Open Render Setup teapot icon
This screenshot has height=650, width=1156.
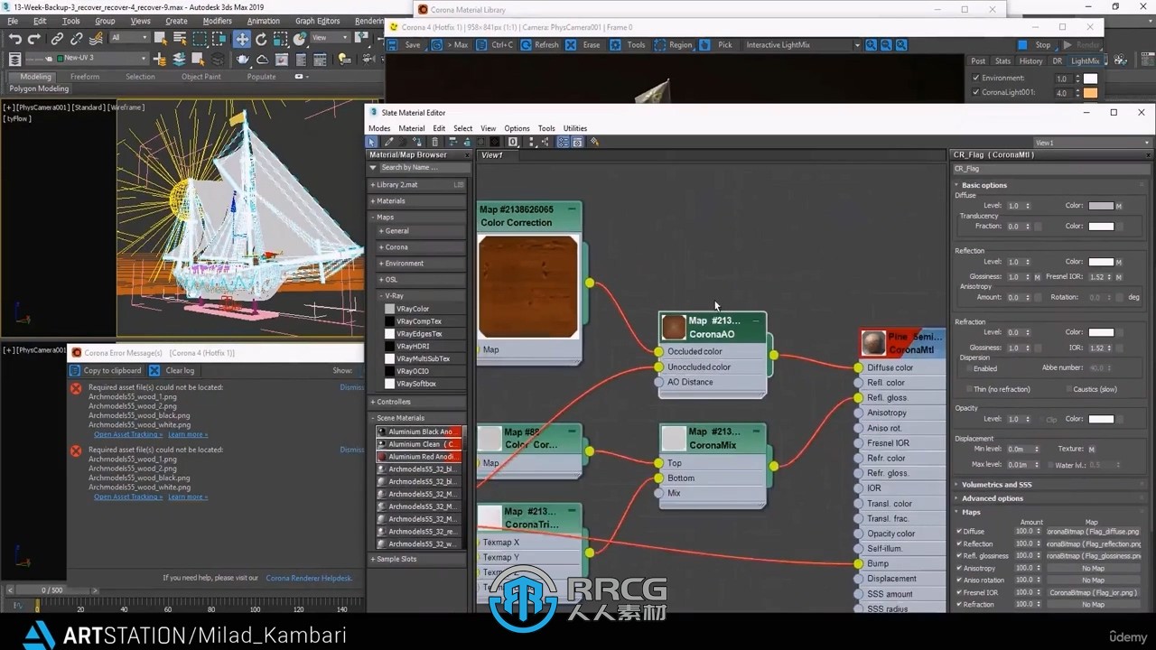click(243, 59)
